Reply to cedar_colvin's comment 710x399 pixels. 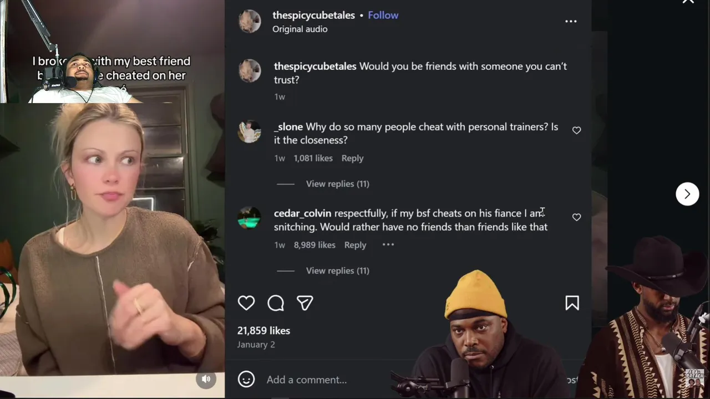[x=355, y=245]
